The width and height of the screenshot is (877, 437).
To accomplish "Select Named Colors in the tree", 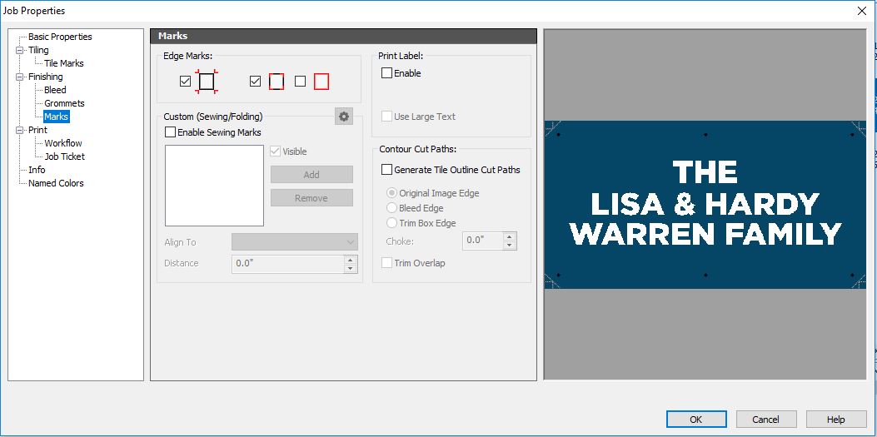I will point(56,183).
